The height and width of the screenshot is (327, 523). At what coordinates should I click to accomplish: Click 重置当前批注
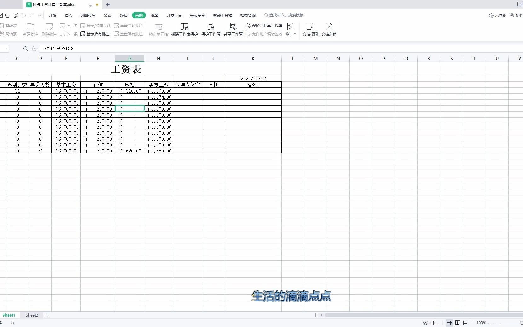click(x=128, y=26)
